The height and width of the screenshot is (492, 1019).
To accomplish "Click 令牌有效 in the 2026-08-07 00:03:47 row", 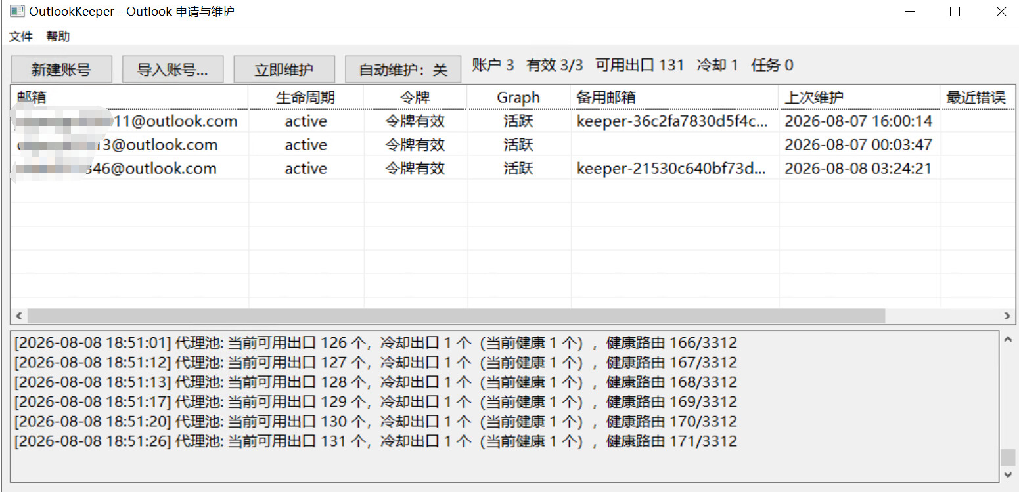I will coord(415,145).
